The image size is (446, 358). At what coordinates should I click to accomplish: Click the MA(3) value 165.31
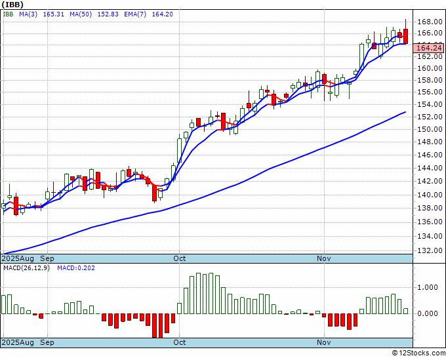(54, 14)
